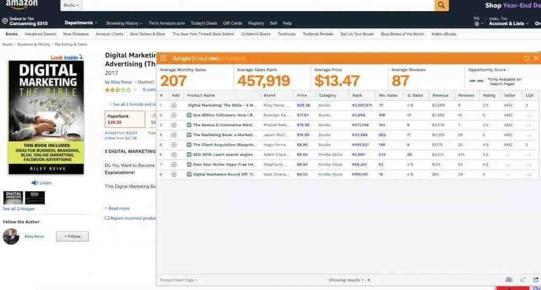
Task: Click the Look inside link
Action: point(67,57)
